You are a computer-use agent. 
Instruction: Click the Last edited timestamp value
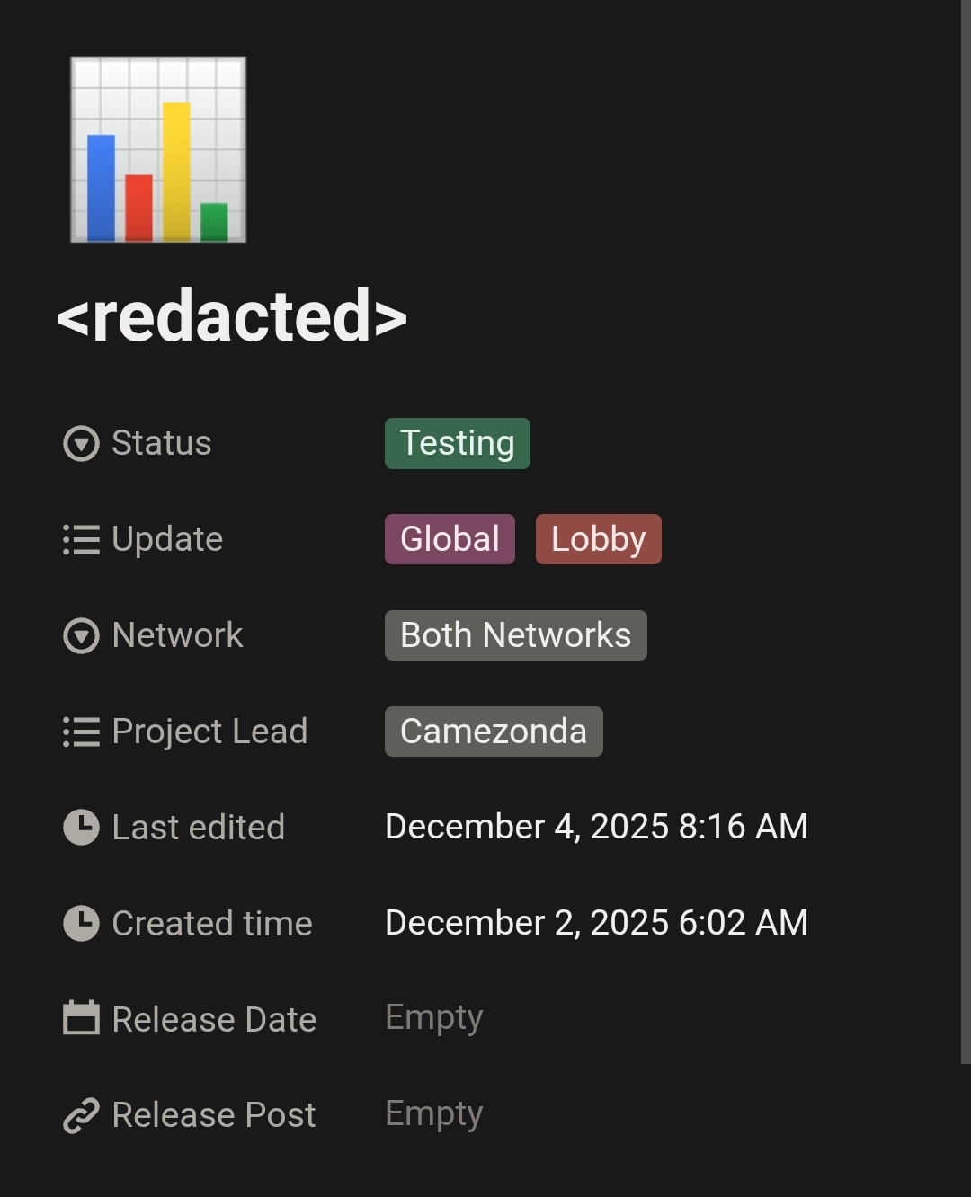[x=596, y=827]
